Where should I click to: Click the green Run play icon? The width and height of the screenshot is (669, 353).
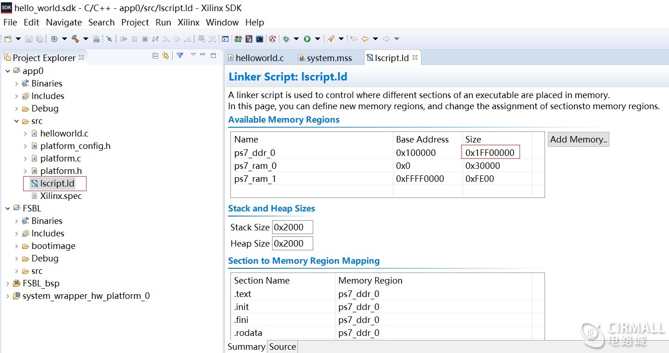click(x=307, y=39)
